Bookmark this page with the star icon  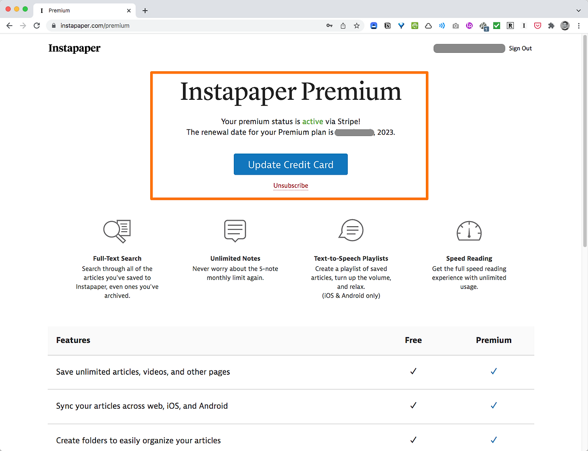[x=356, y=26]
